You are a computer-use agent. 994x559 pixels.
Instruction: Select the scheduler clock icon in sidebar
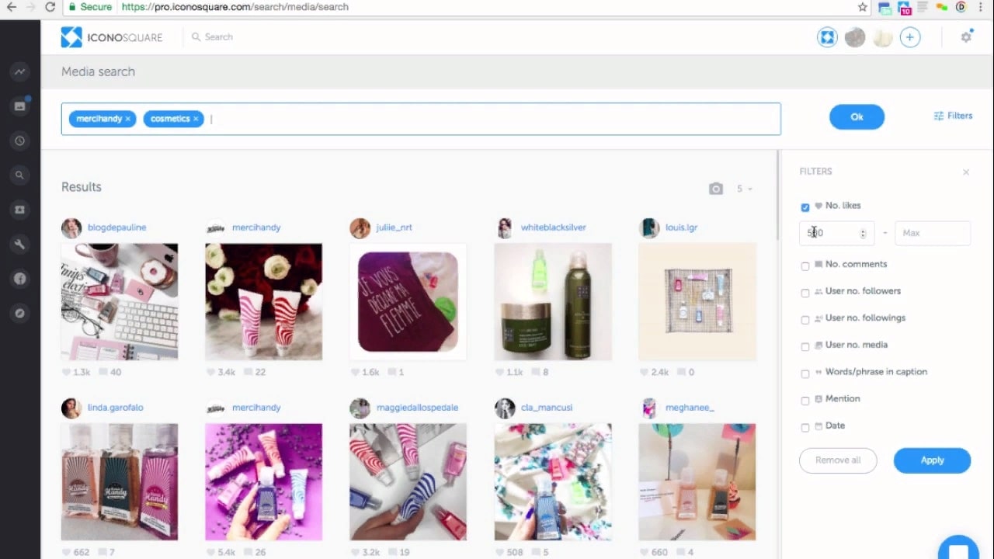tap(19, 141)
